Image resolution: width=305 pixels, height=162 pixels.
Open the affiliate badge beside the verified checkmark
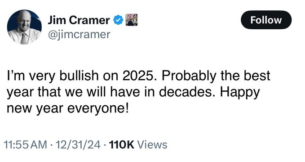coord(132,20)
